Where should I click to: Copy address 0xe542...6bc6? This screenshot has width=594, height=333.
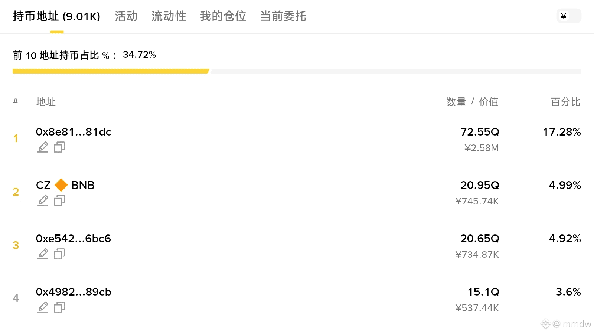[59, 254]
